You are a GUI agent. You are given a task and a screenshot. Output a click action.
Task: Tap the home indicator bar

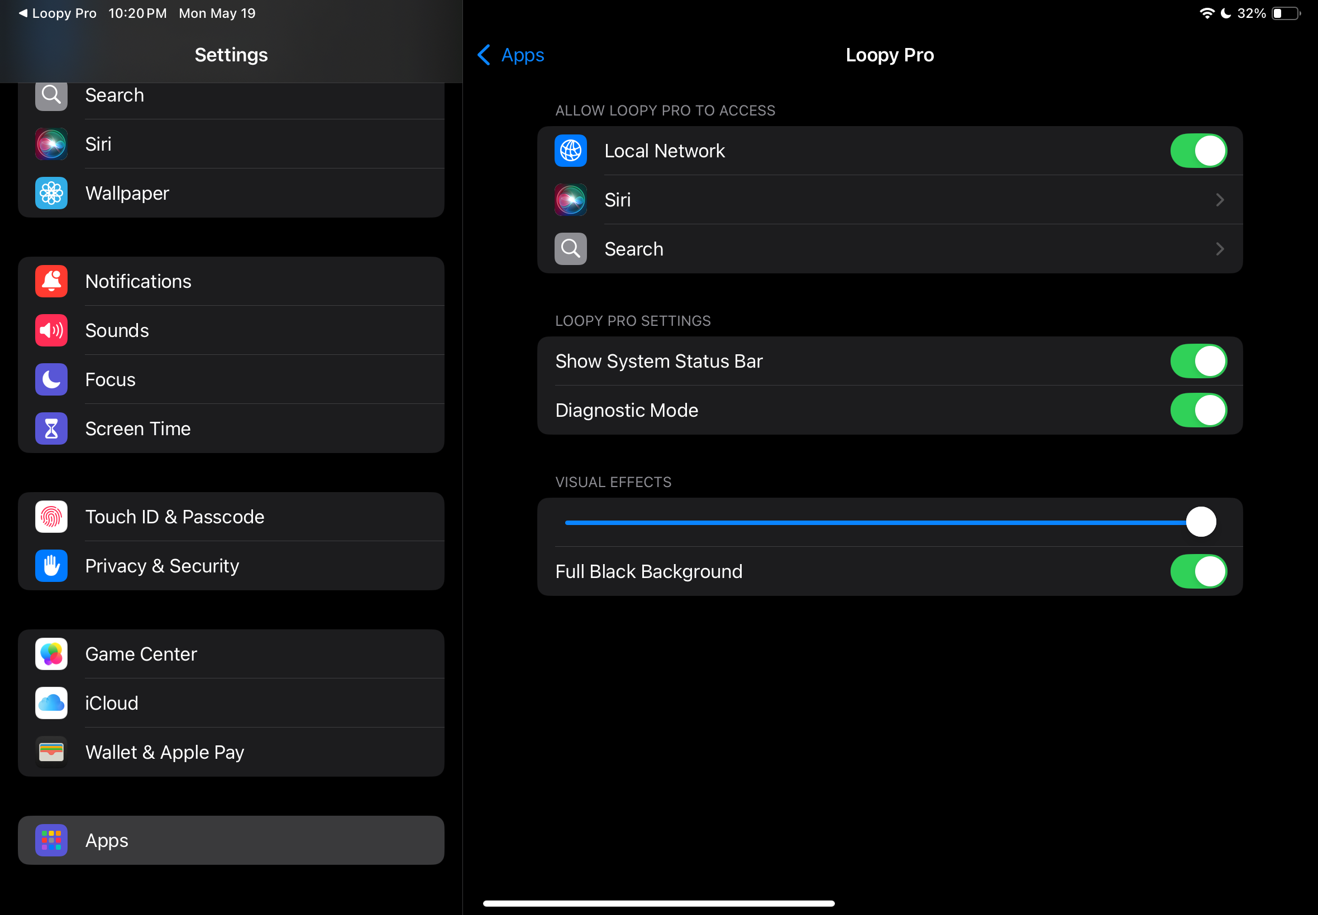click(658, 903)
